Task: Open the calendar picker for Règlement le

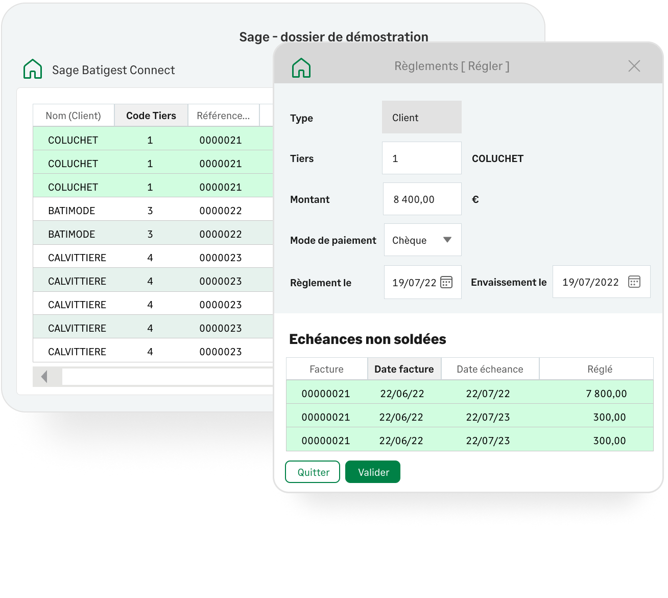Action: click(446, 282)
